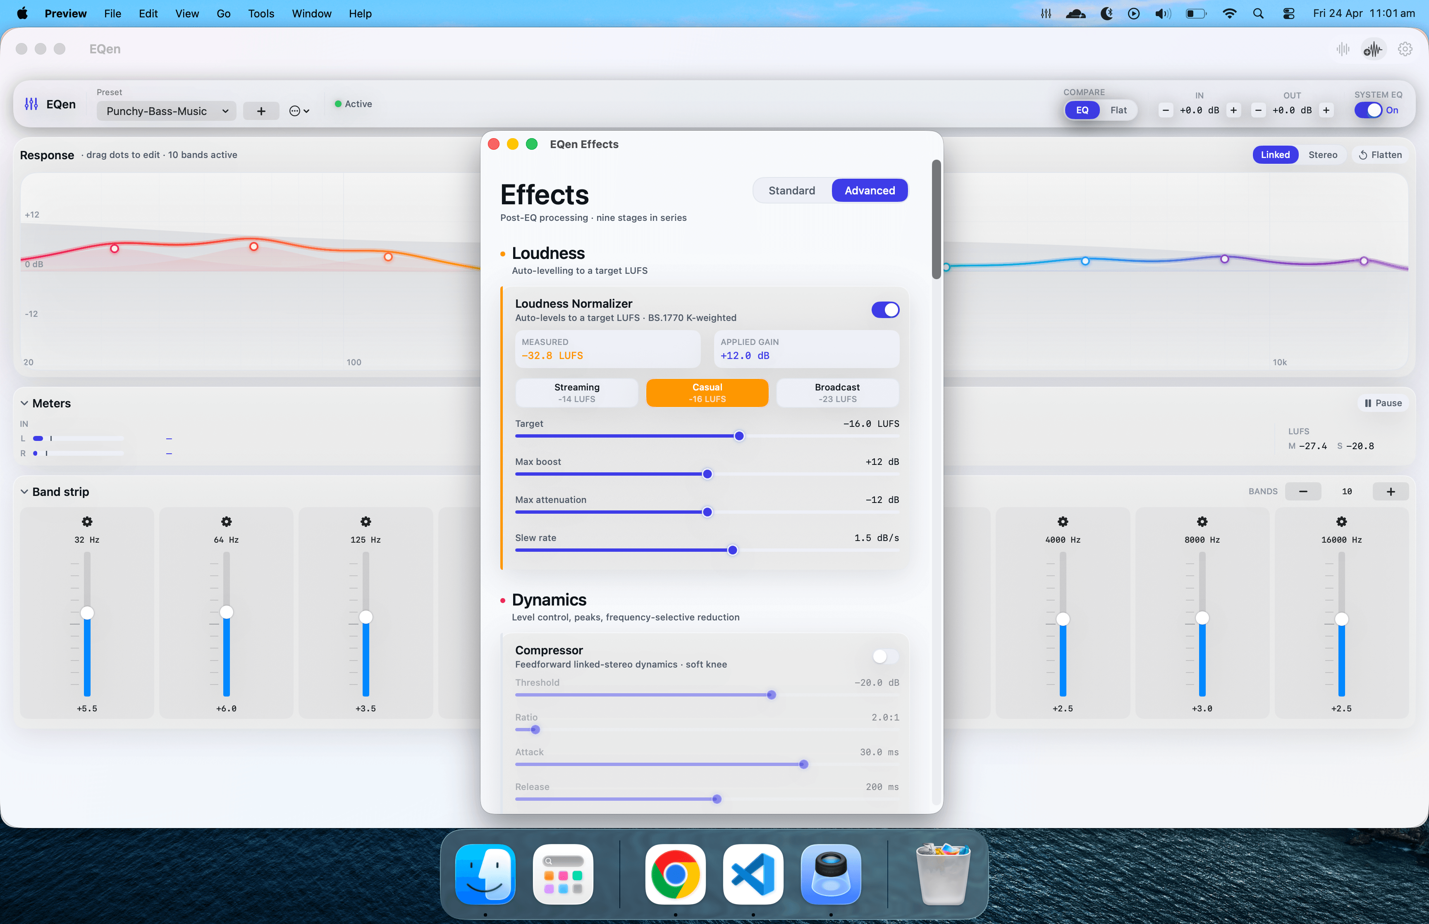This screenshot has height=924, width=1429.
Task: Click the Max boost slider handle
Action: 707,474
